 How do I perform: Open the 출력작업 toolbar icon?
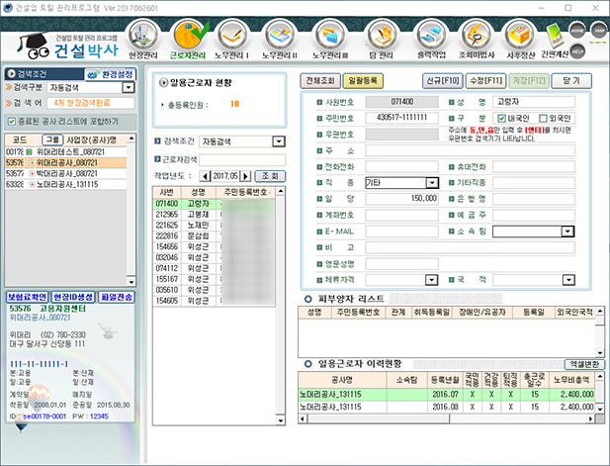pos(431,40)
